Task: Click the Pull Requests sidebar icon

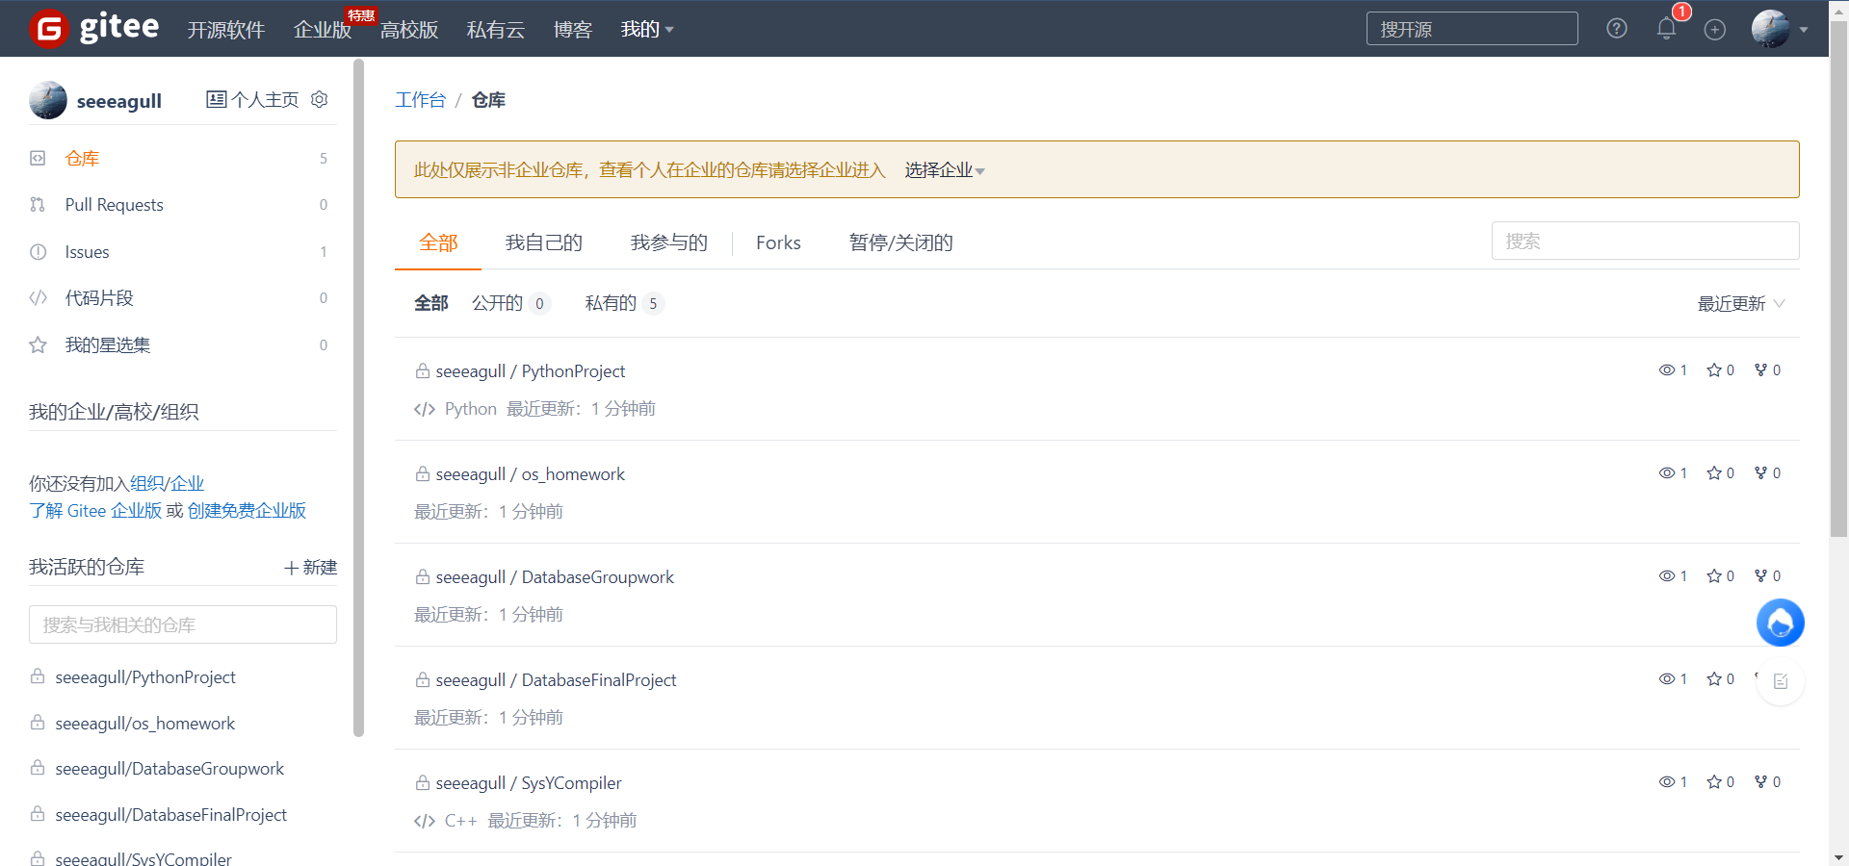Action: (38, 204)
